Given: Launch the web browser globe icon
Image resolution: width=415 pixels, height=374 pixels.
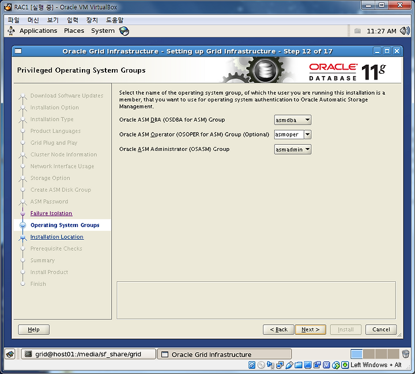Looking at the screenshot, I should 124,31.
